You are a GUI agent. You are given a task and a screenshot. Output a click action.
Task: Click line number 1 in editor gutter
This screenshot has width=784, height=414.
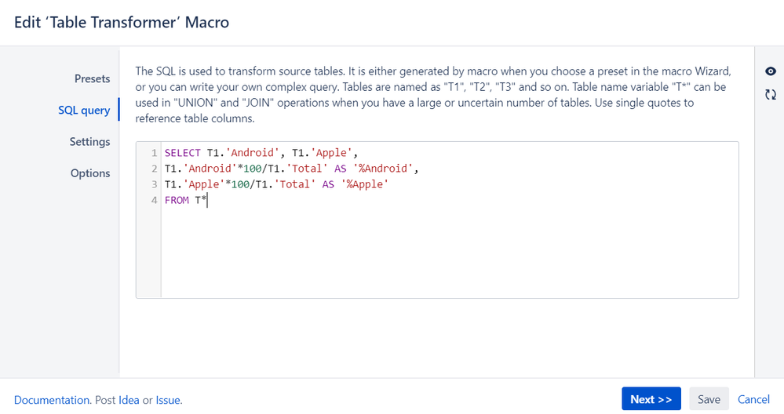155,153
